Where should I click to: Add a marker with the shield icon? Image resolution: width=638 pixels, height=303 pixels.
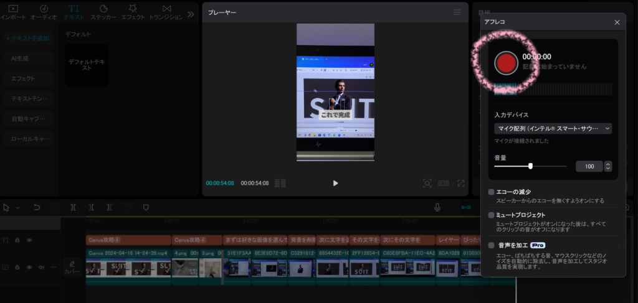click(146, 207)
